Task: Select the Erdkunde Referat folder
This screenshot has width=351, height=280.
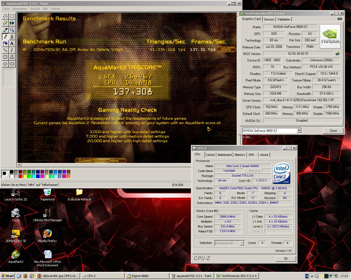Action: pos(79,194)
